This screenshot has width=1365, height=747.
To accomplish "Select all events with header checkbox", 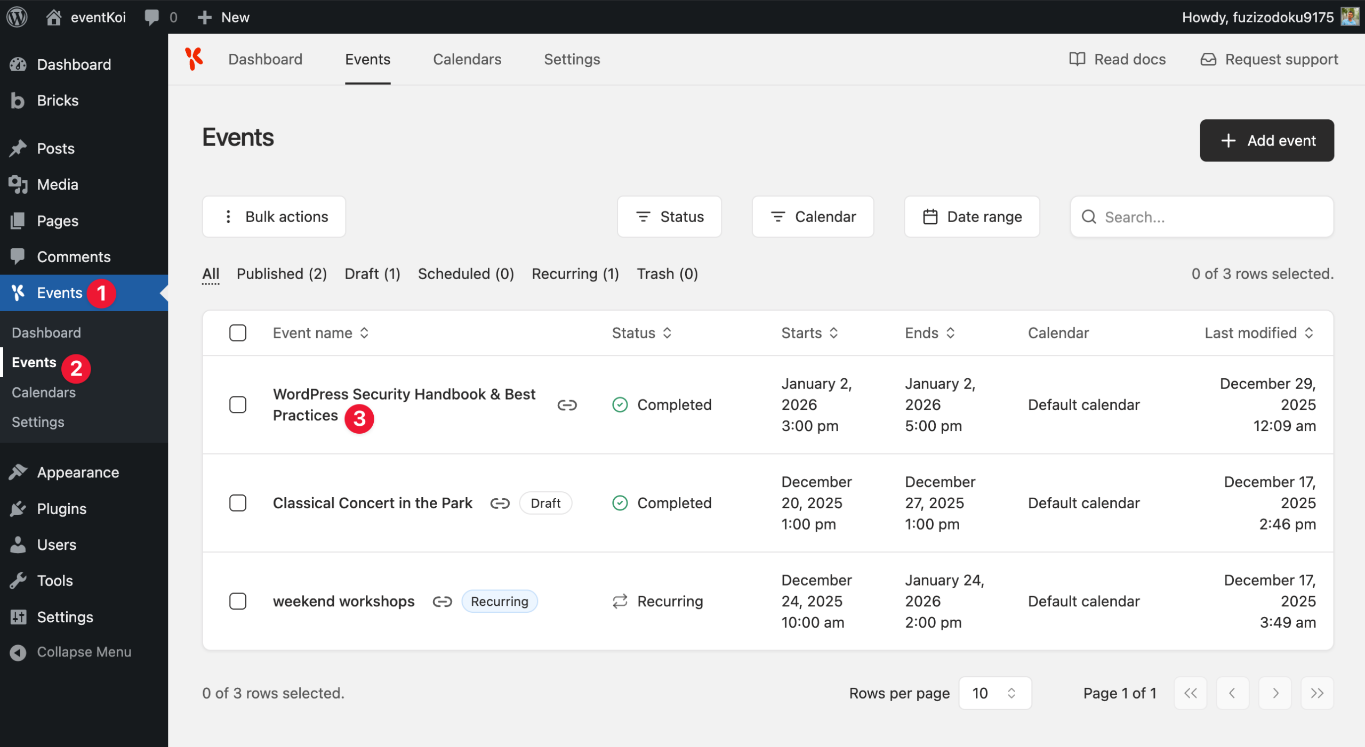I will 238,333.
